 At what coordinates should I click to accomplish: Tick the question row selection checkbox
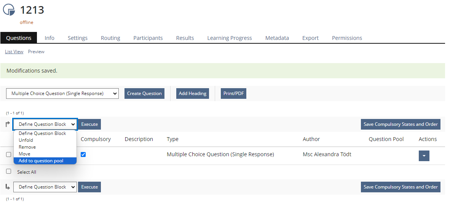click(x=9, y=155)
